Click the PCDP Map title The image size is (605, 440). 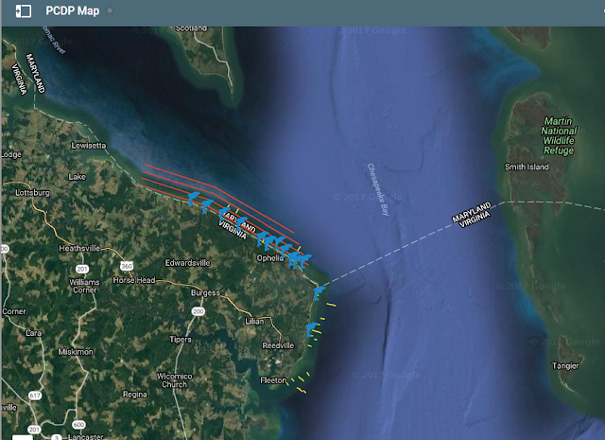point(72,10)
